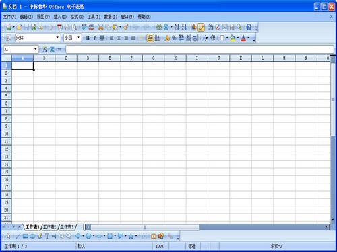Click the 100% zoom status field
This screenshot has width=337, height=252.
pyautogui.click(x=160, y=246)
